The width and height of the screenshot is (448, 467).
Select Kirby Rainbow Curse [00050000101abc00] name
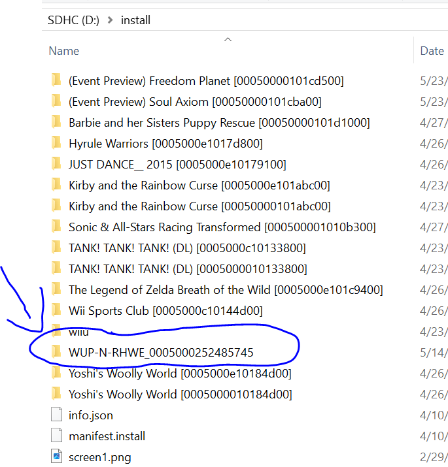(x=199, y=206)
